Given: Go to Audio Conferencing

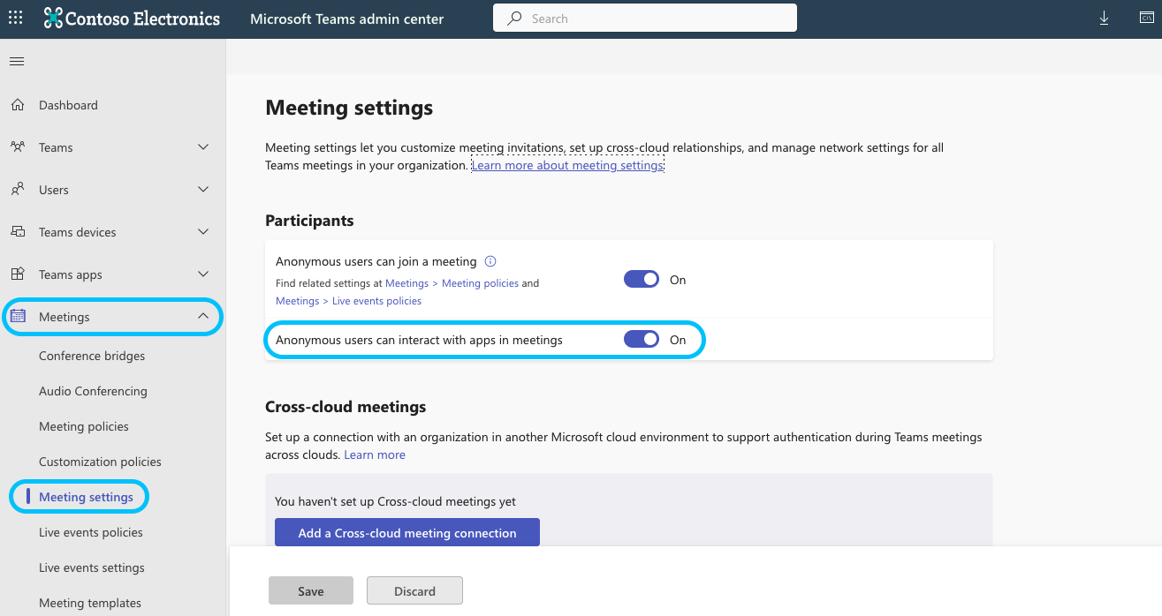Looking at the screenshot, I should point(93,391).
